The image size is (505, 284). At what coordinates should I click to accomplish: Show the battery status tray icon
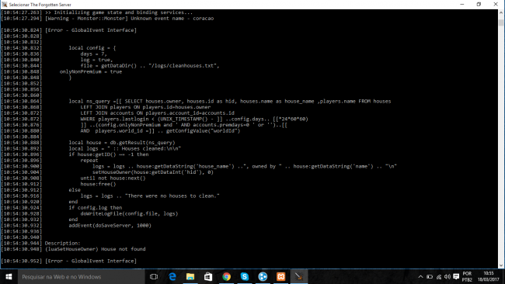coord(430,276)
